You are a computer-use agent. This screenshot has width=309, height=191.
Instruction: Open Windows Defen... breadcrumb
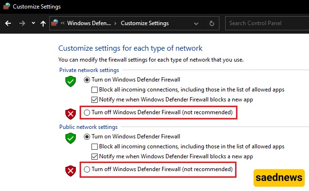coord(89,23)
